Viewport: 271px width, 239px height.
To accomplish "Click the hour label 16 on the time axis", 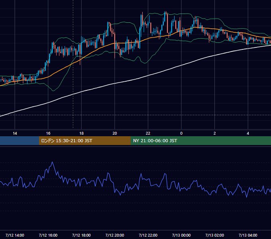I will pos(48,133).
